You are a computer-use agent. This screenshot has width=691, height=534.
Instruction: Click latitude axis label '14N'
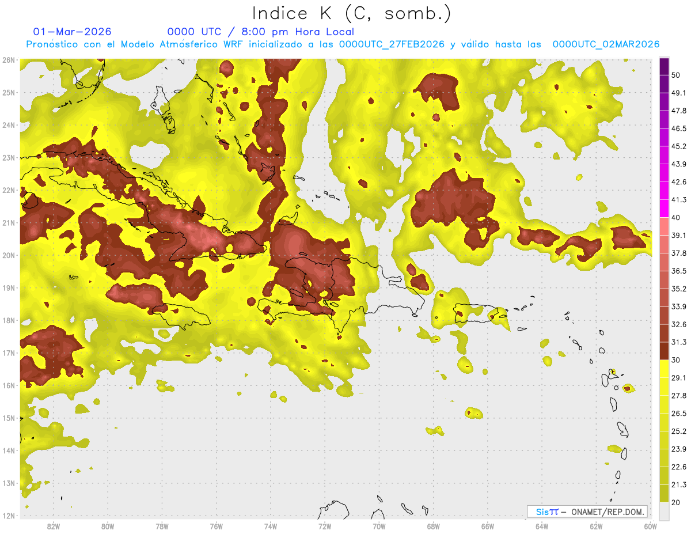coord(9,450)
